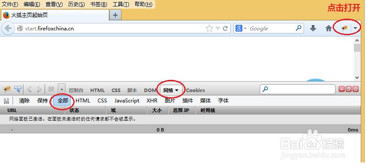
Task: Open the URL history dropdown arrow
Action: pos(218,29)
